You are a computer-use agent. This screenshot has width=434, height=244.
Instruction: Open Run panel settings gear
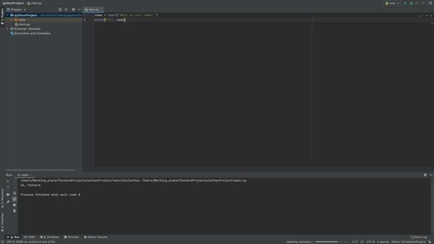click(x=425, y=175)
